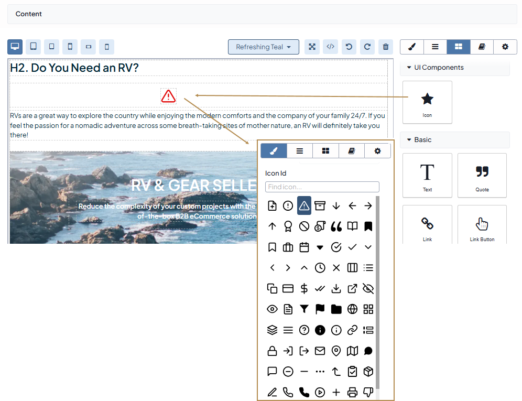
Task: Switch to tablet device preview
Action: point(34,47)
